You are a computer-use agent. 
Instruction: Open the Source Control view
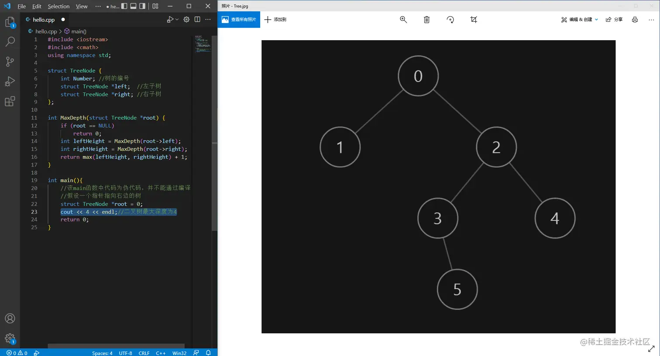(x=10, y=62)
